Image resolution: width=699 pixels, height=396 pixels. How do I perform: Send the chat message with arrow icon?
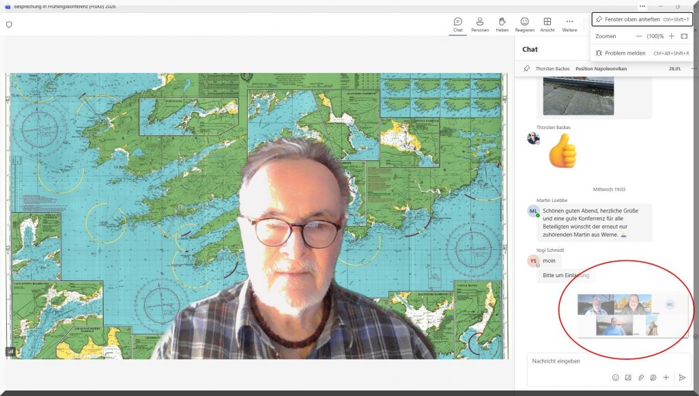[681, 378]
